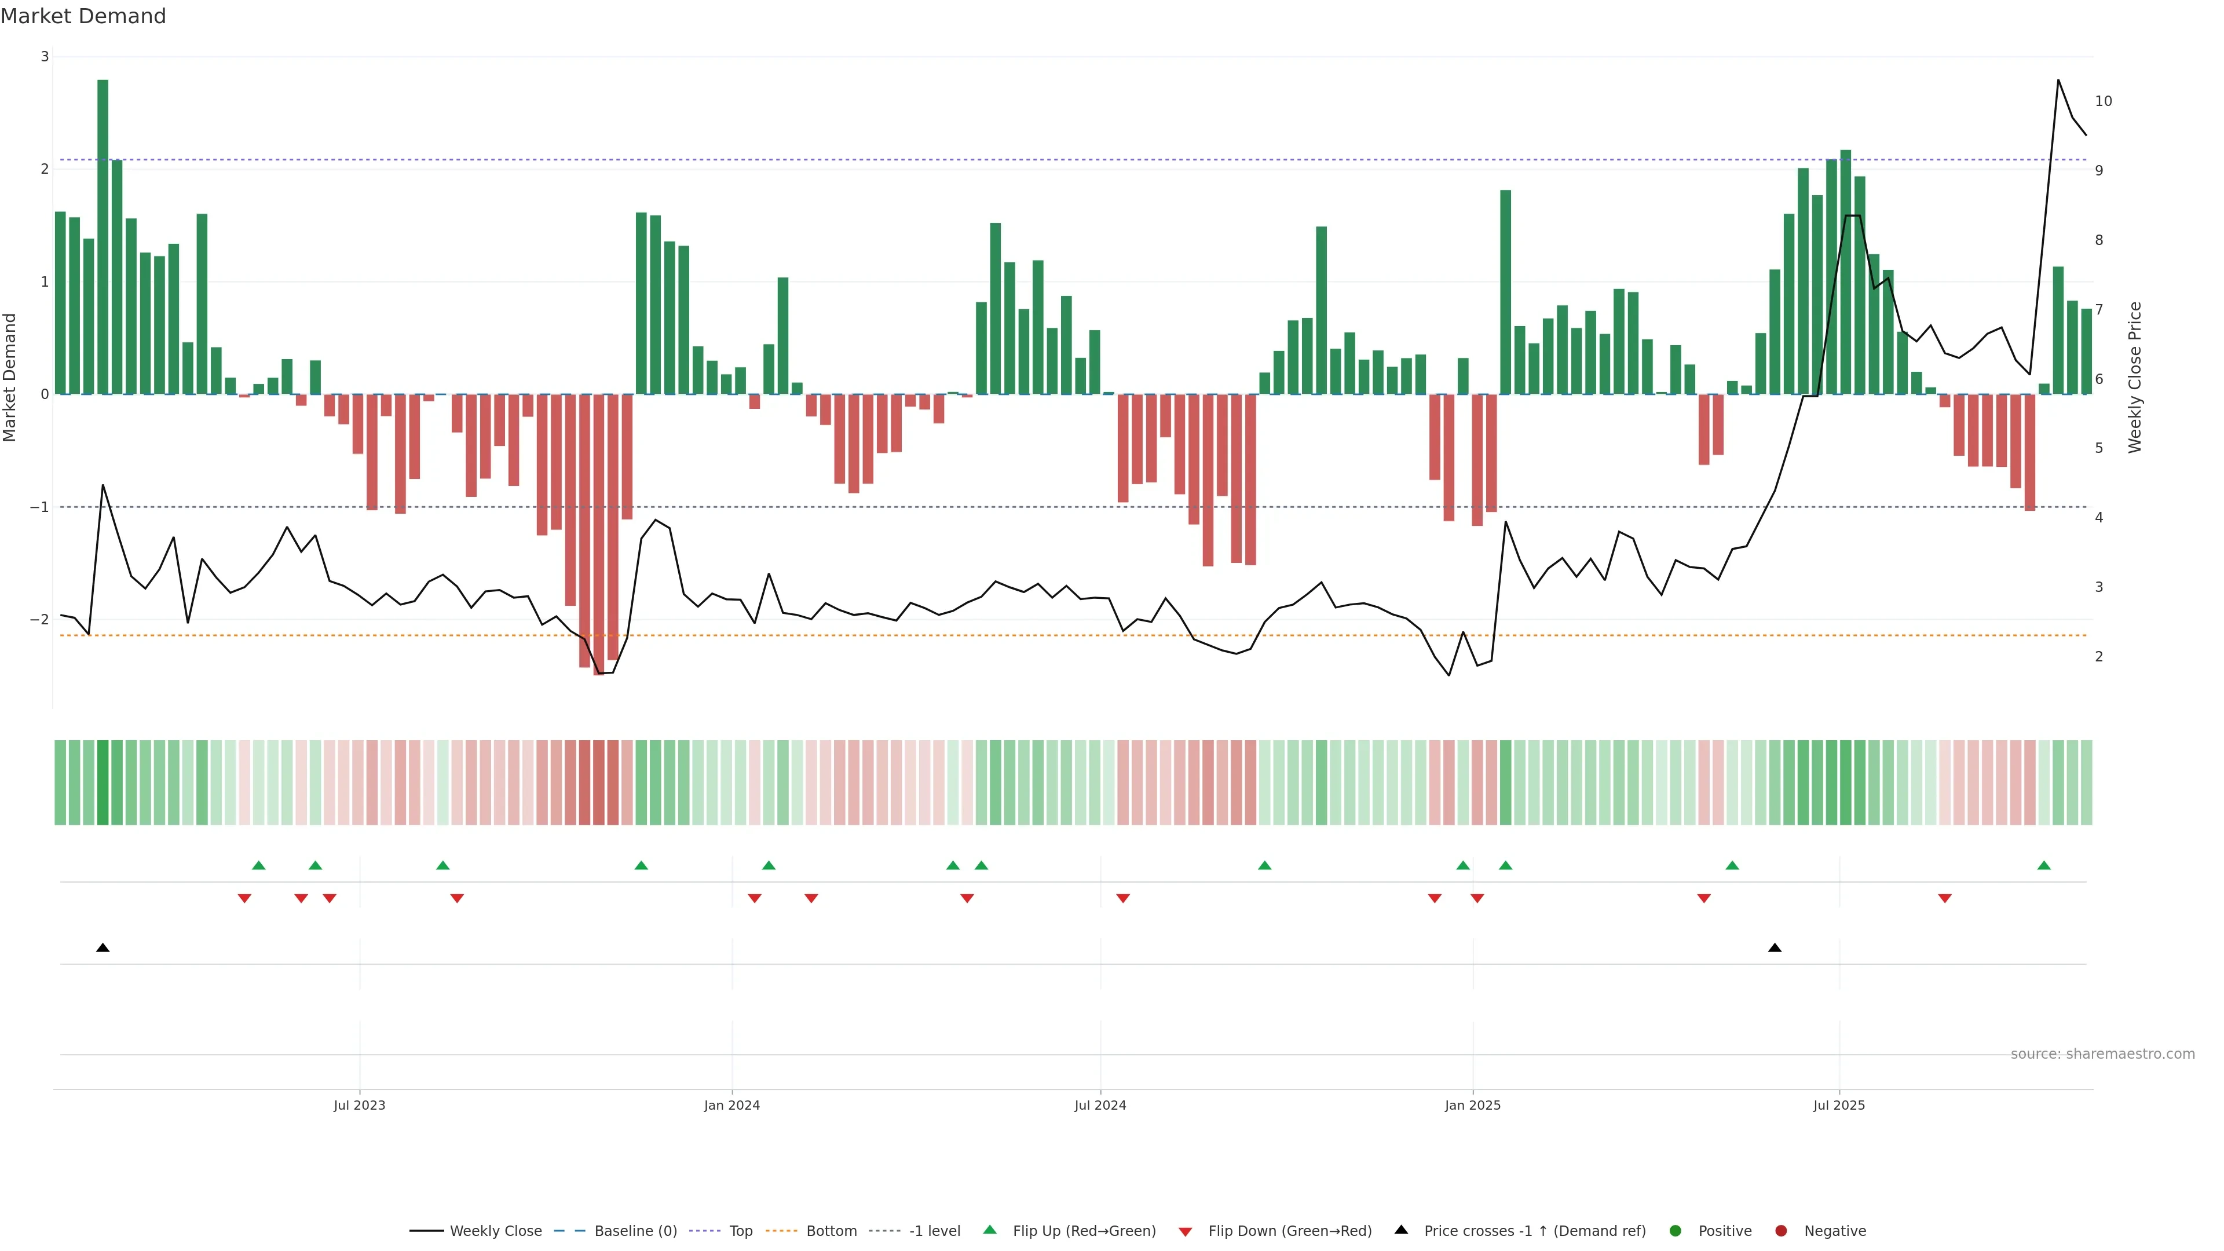This screenshot has width=2224, height=1251.
Task: Click the source: sharemaestro.com text
Action: point(2102,1054)
